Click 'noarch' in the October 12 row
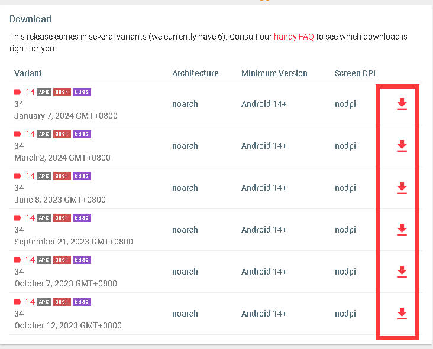433x349 pixels. (x=185, y=314)
